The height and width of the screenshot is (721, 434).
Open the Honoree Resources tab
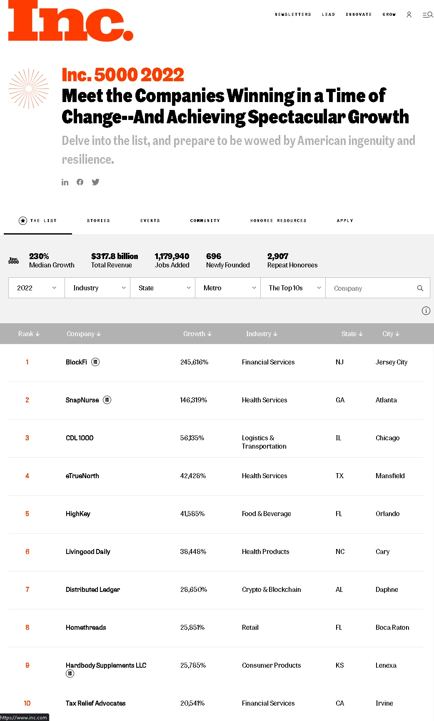[x=278, y=221]
